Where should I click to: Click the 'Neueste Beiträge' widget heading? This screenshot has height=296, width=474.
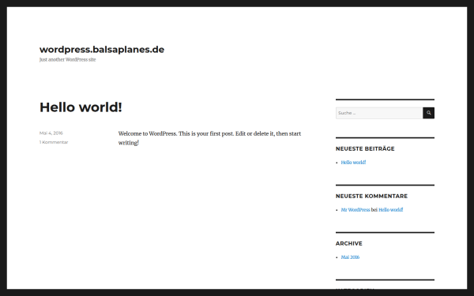tap(365, 148)
